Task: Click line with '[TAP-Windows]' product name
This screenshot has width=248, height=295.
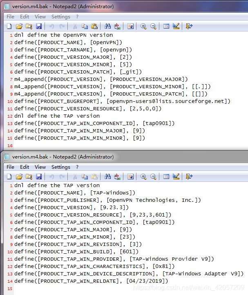Action: pos(75,193)
